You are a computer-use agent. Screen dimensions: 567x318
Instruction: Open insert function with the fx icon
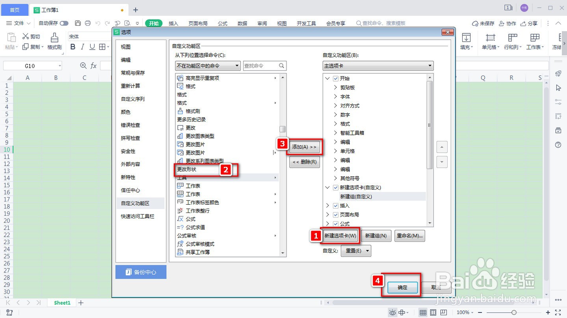93,65
